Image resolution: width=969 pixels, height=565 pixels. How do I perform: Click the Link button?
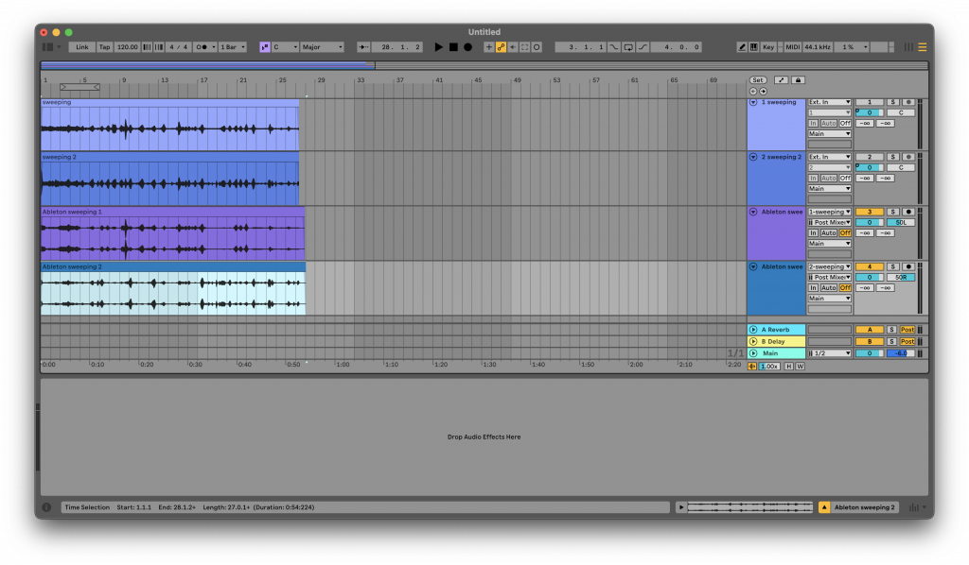pos(81,47)
